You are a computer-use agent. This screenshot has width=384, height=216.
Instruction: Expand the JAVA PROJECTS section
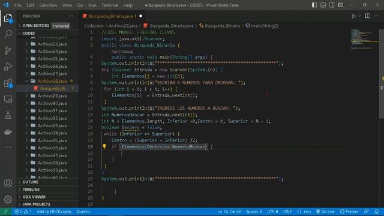48,204
